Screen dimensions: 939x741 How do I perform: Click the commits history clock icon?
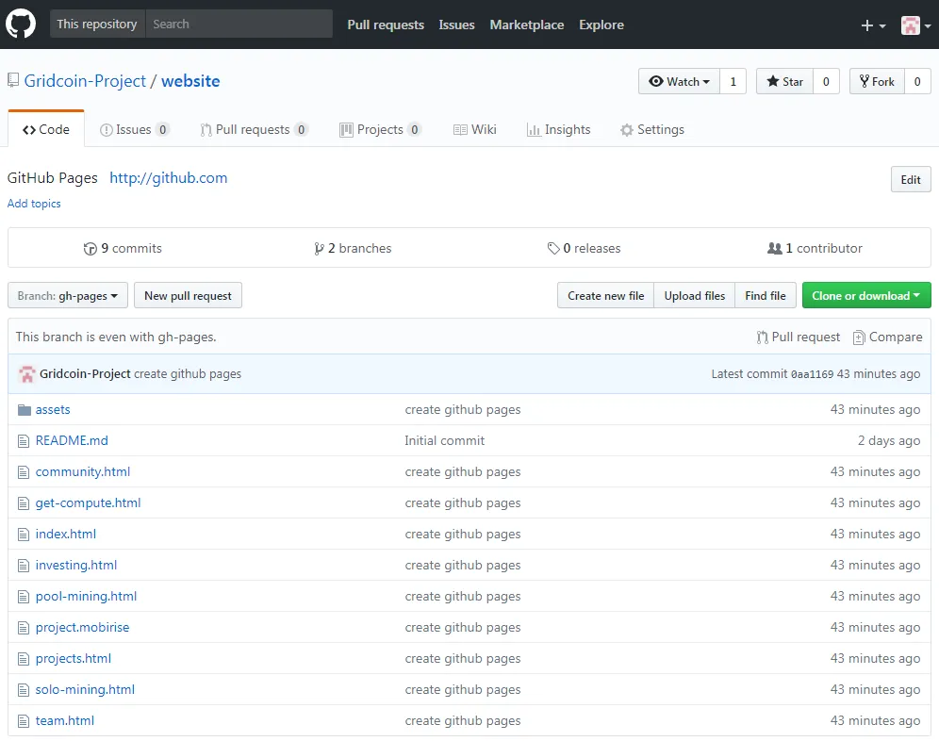tap(90, 249)
